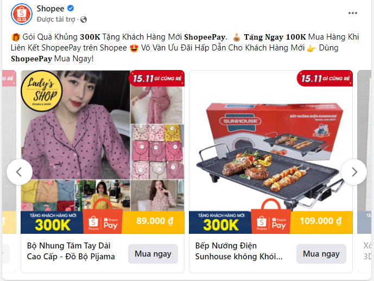This screenshot has height=281, width=374.
Task: Click the Lady's Shop yellow logo badge
Action: point(41,91)
